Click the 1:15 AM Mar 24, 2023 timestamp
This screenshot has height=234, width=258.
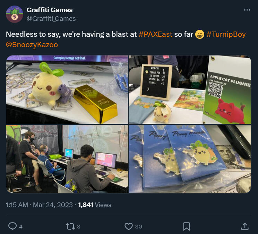(x=39, y=205)
